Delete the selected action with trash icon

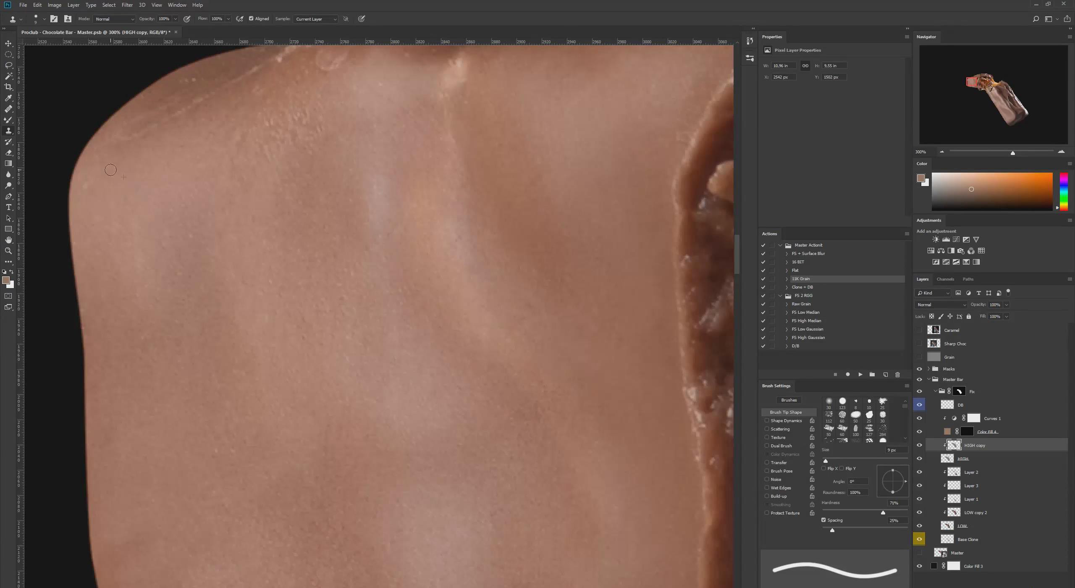897,374
